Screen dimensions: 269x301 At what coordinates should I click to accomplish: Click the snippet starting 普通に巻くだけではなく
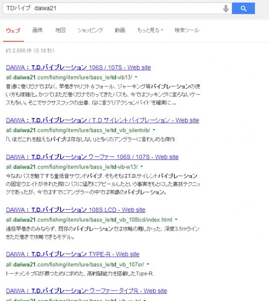(103, 95)
